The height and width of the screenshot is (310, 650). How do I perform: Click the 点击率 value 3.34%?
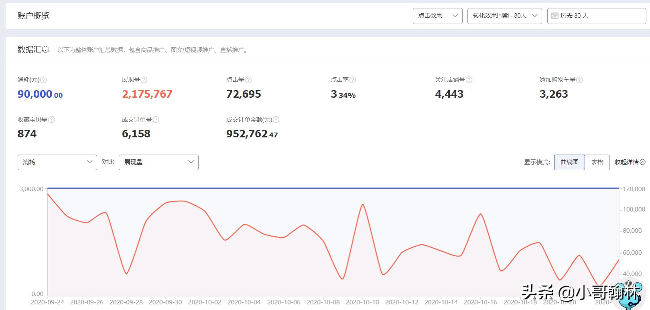click(x=343, y=94)
